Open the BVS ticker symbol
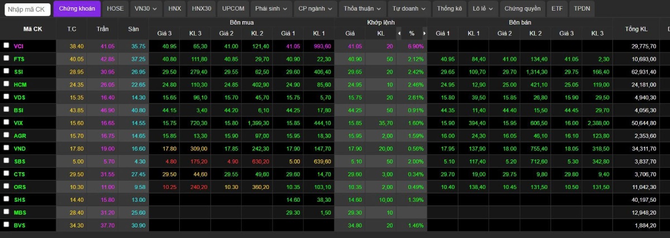 tap(19, 225)
